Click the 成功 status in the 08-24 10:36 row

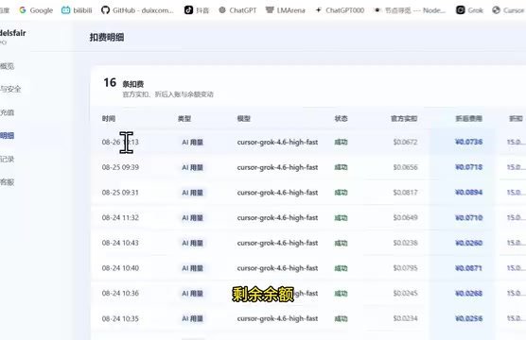click(342, 294)
